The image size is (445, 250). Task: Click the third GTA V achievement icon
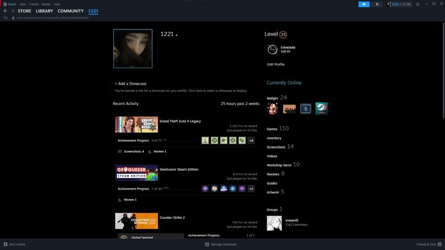[224, 140]
